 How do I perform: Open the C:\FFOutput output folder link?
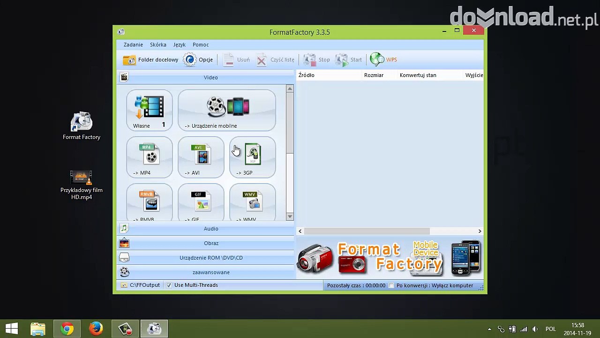pyautogui.click(x=141, y=285)
